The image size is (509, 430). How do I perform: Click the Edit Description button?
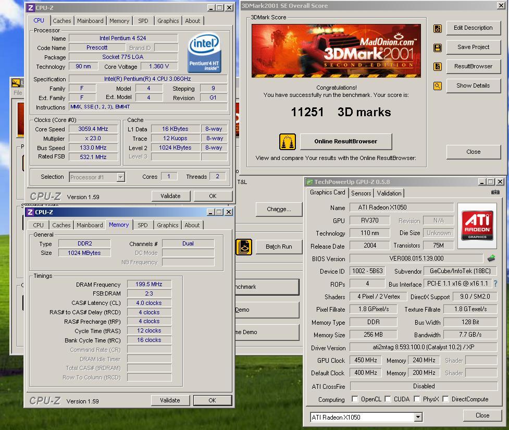tap(473, 28)
